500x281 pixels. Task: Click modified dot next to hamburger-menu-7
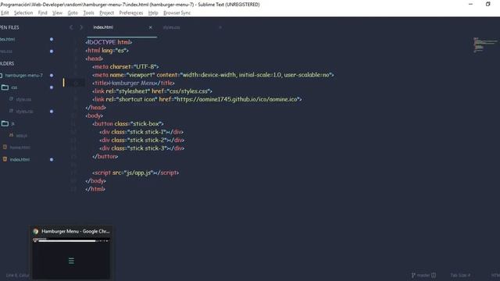pyautogui.click(x=52, y=76)
